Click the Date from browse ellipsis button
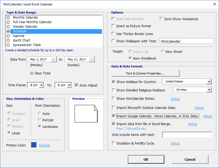 54,59
